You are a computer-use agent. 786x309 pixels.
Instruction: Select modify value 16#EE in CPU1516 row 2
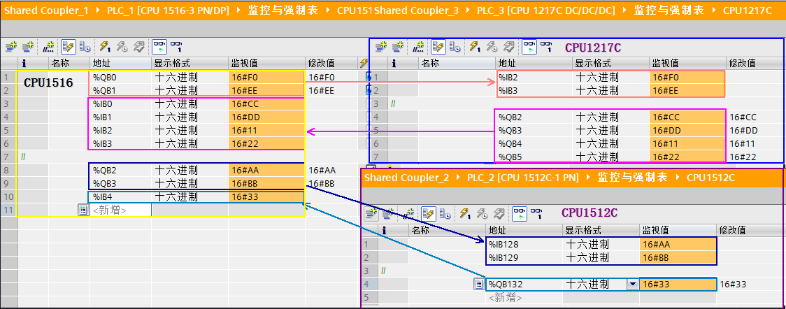tap(331, 91)
